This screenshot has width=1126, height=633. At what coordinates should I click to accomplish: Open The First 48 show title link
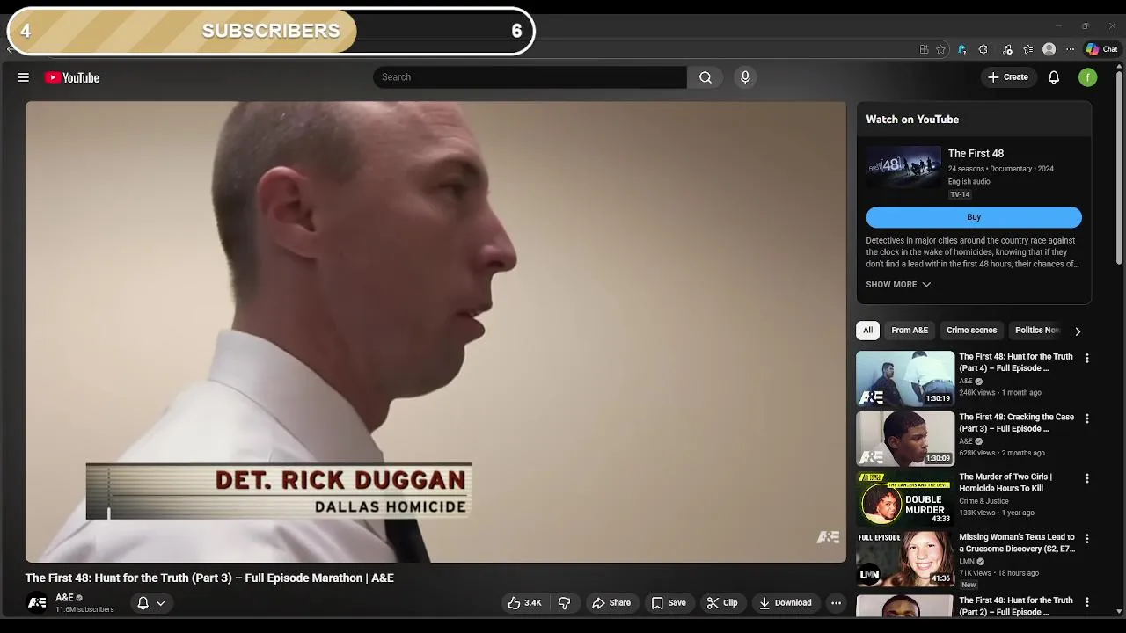coord(976,154)
